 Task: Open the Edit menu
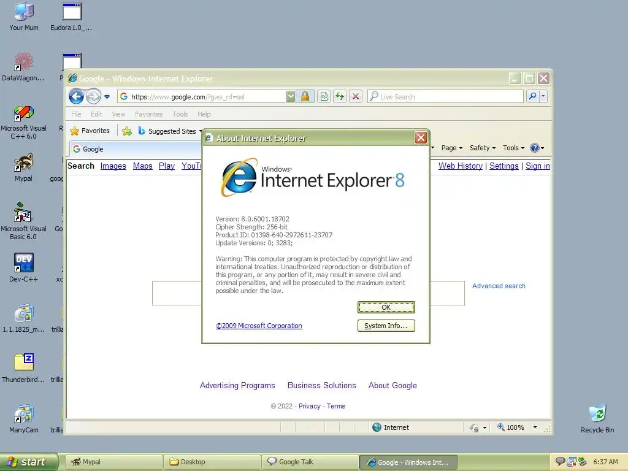[96, 114]
